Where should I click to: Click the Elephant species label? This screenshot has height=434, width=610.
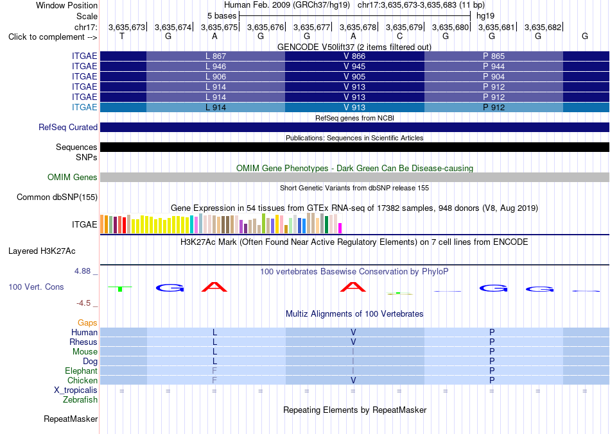click(x=81, y=371)
